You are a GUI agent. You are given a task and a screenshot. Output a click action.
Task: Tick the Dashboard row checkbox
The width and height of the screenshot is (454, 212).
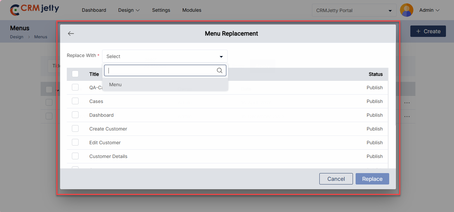(x=75, y=115)
